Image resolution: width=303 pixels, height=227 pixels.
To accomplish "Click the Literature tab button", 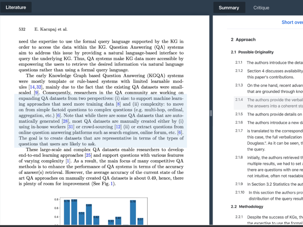I will [x=16, y=7].
